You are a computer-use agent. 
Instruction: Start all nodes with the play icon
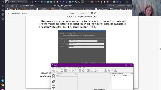(x=73, y=71)
